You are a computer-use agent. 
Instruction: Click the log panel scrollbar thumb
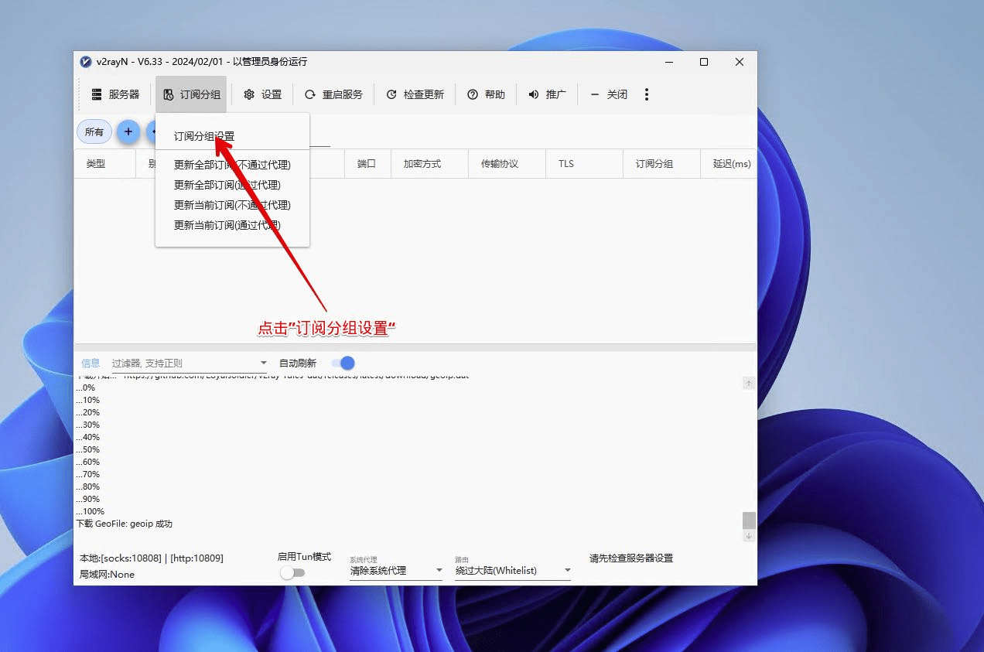[x=749, y=521]
